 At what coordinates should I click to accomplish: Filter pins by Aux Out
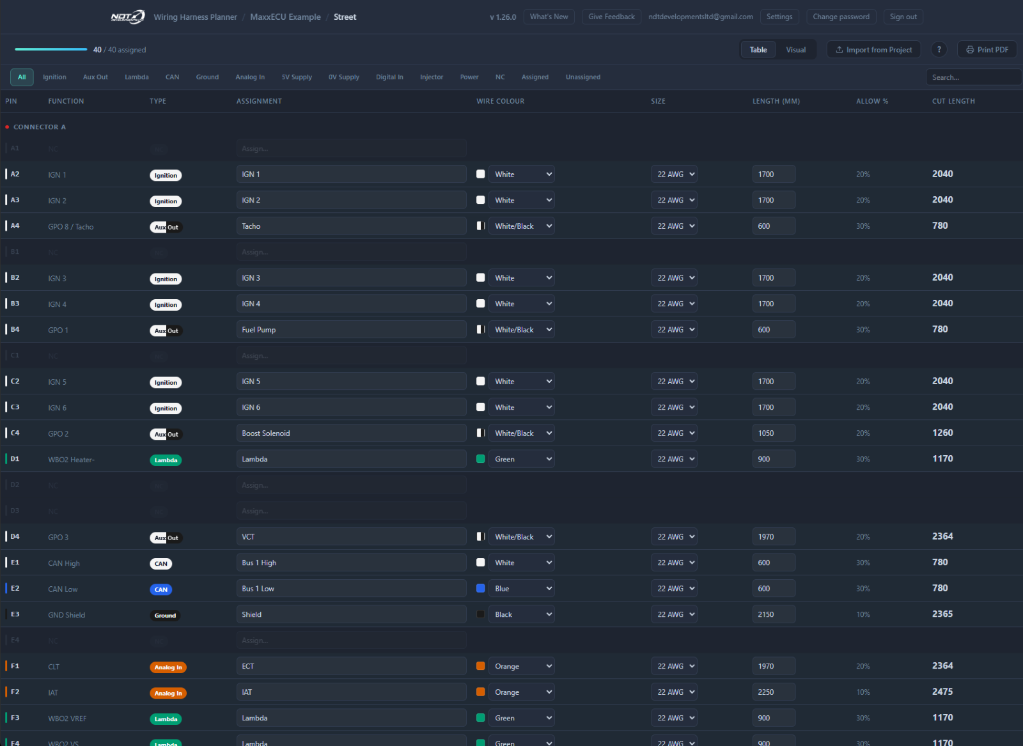coord(95,77)
